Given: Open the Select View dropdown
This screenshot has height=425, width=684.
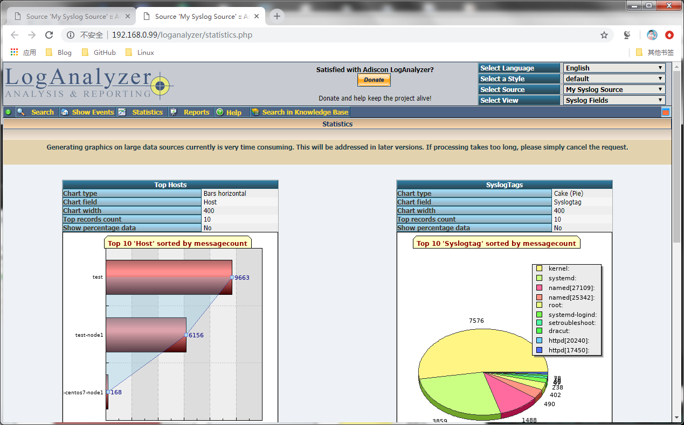Looking at the screenshot, I should coord(614,100).
